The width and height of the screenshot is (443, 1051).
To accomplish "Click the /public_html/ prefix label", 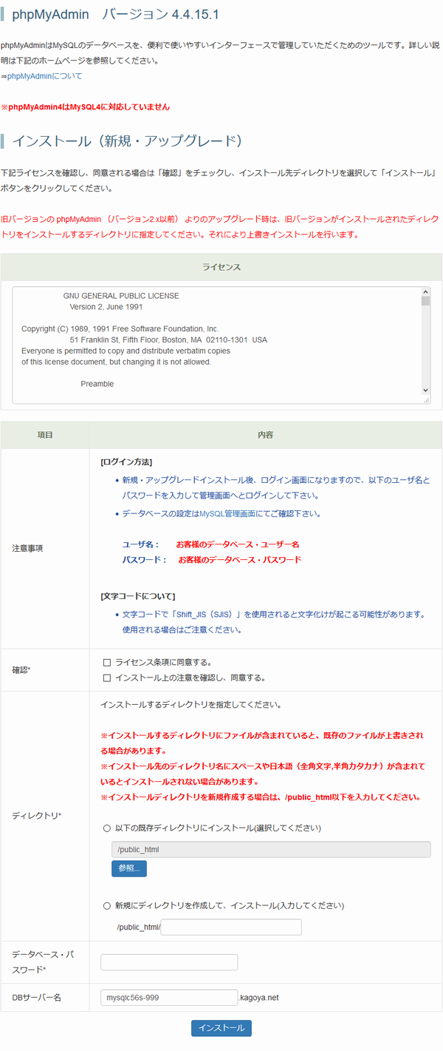I will click(x=138, y=927).
